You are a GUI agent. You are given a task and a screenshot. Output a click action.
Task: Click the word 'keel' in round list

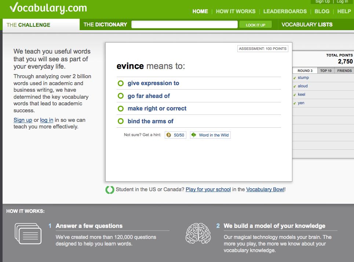click(x=301, y=95)
